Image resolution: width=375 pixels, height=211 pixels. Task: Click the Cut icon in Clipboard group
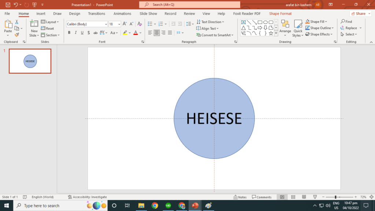(17, 22)
